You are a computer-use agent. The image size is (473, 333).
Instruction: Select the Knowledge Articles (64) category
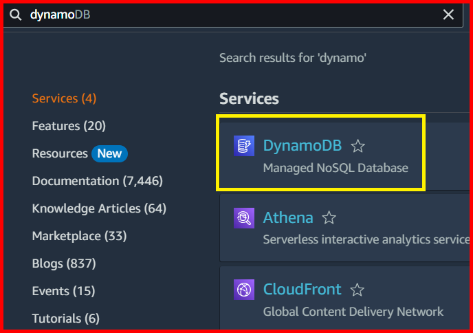point(99,208)
